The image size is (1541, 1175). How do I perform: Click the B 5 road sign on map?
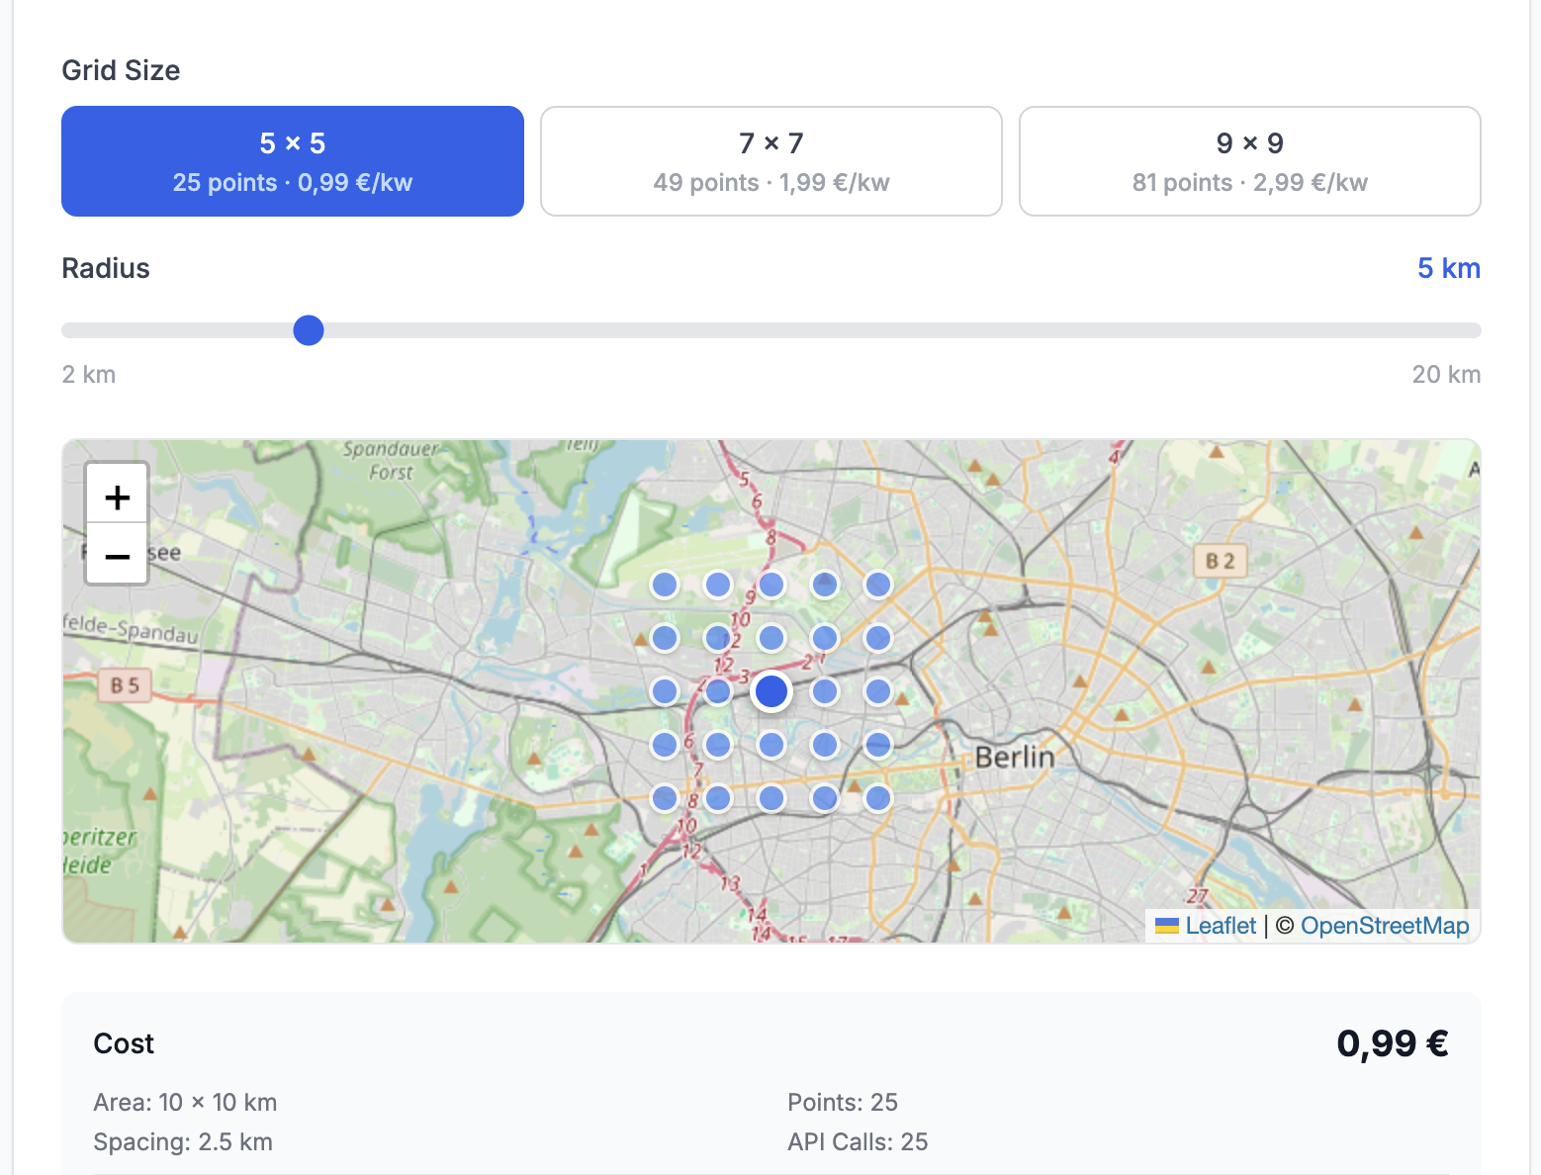(126, 685)
